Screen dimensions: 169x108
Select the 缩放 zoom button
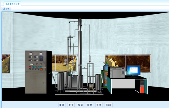(x=80, y=105)
